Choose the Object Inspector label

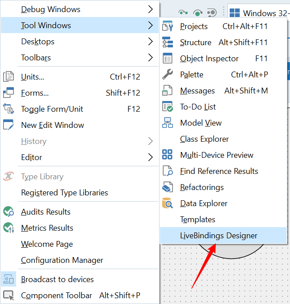click(x=209, y=59)
